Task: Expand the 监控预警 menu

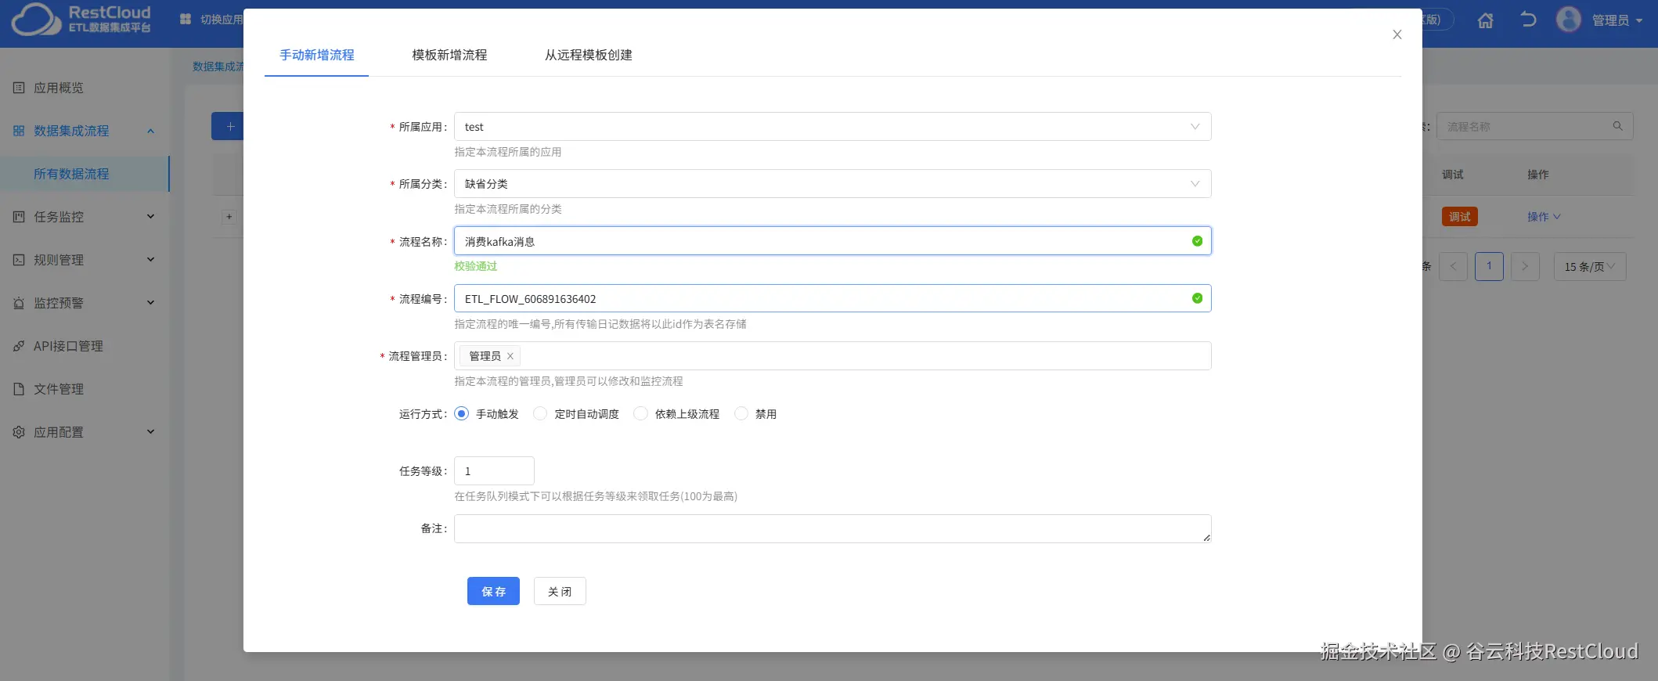Action: point(151,303)
